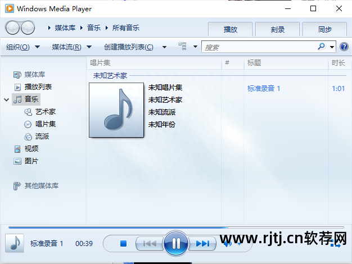This screenshot has width=352, height=264.
Task: Open the 组织(O) menu
Action: pos(22,47)
